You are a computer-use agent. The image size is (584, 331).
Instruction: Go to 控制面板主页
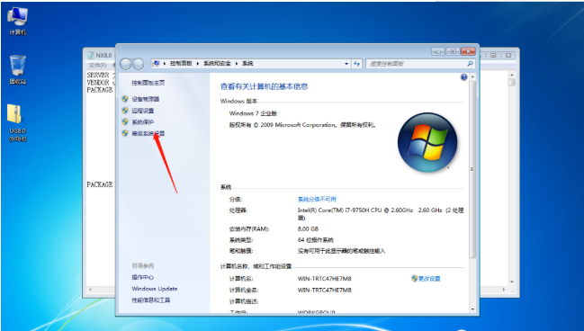click(148, 83)
